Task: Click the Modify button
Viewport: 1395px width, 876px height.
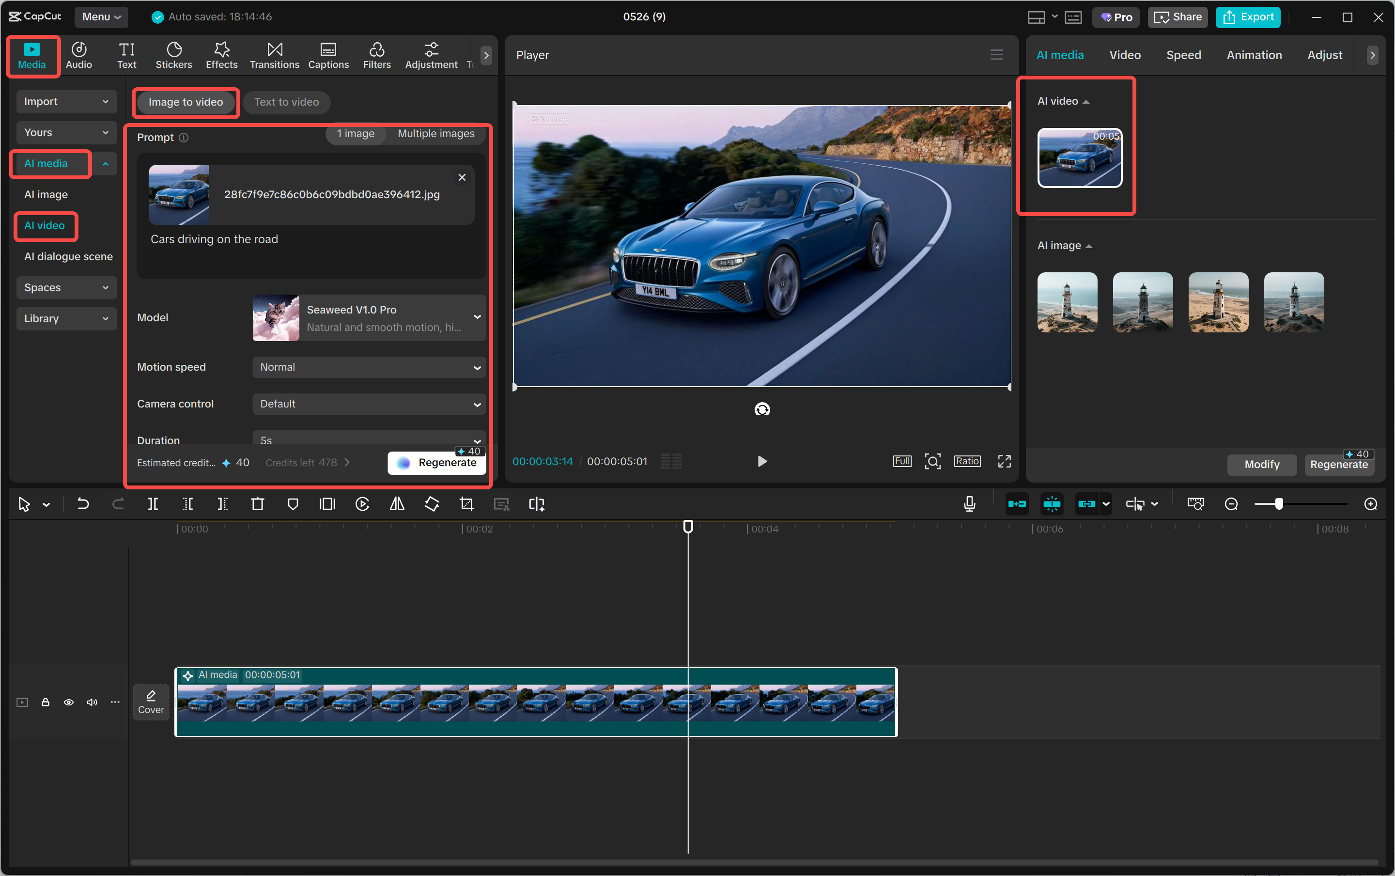Action: 1262,464
